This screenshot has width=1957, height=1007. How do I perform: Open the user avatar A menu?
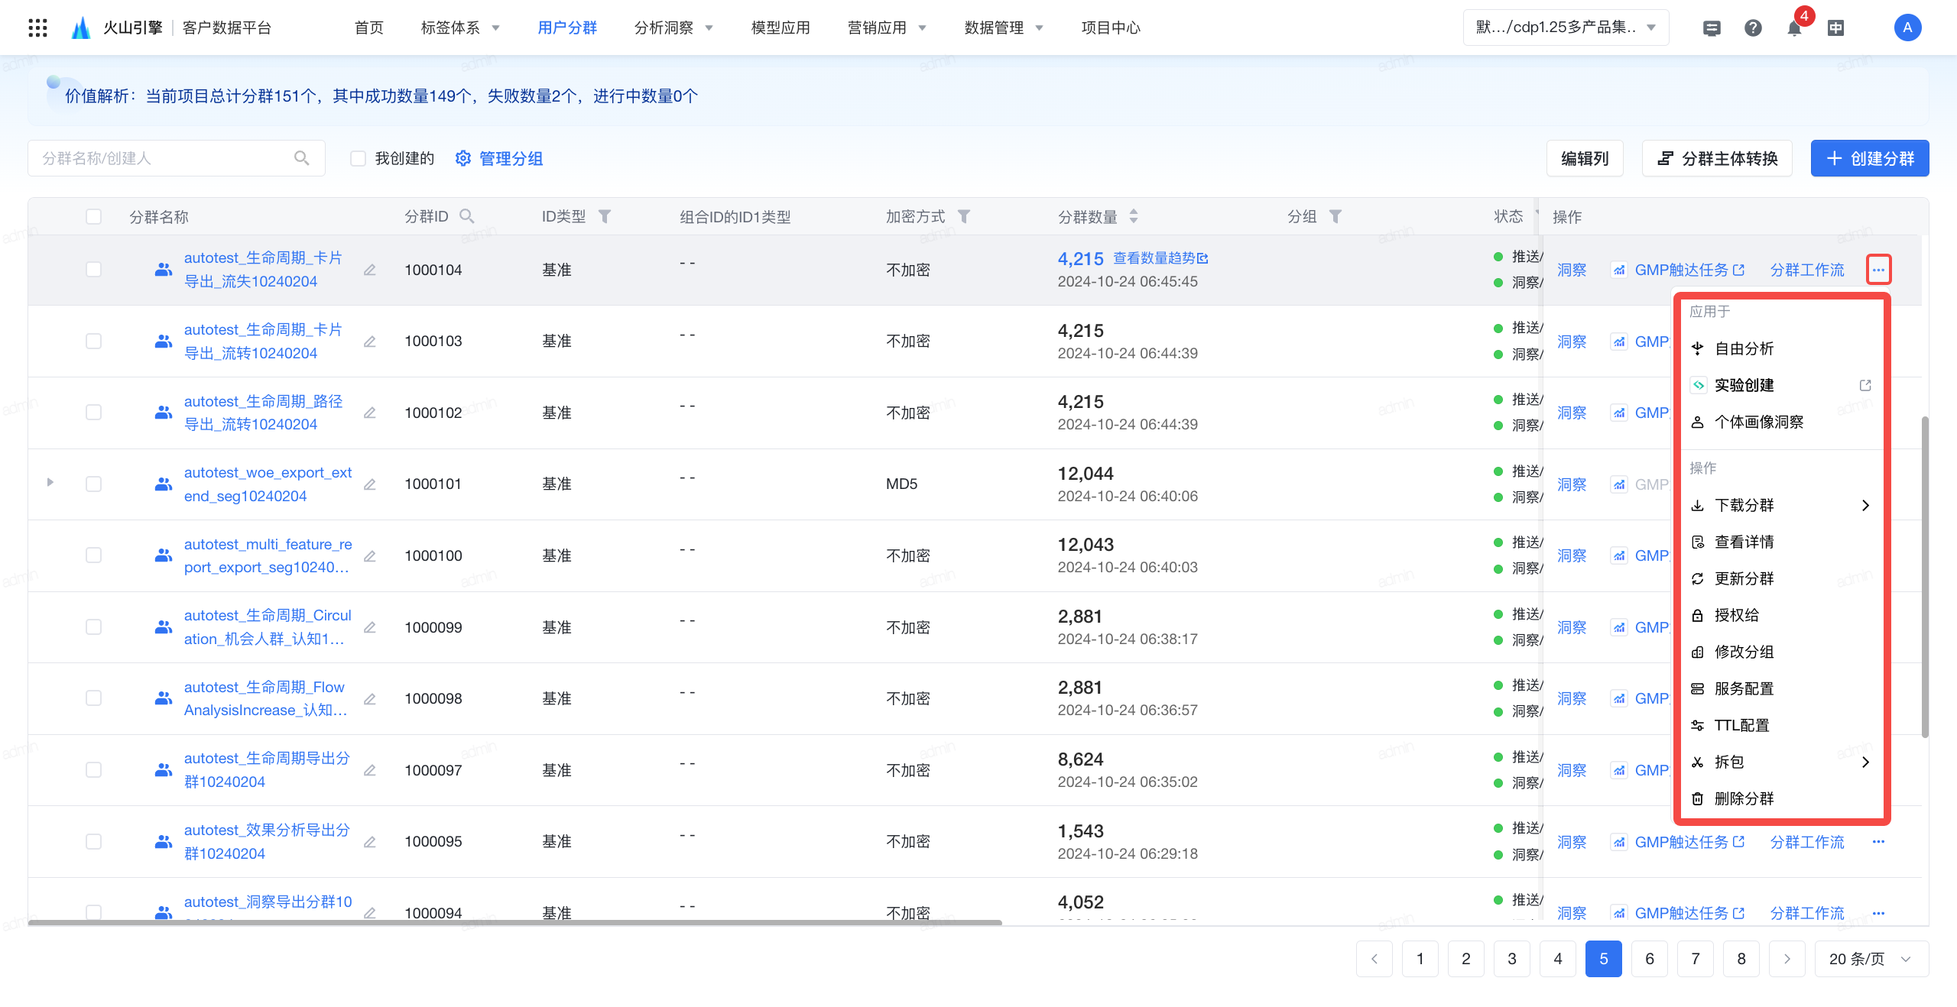(x=1907, y=28)
